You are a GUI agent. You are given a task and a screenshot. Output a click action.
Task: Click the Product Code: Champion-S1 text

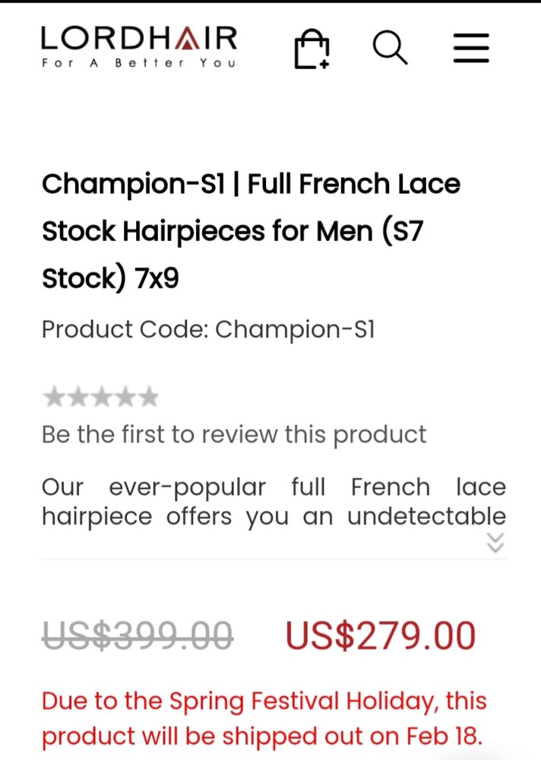pyautogui.click(x=208, y=329)
